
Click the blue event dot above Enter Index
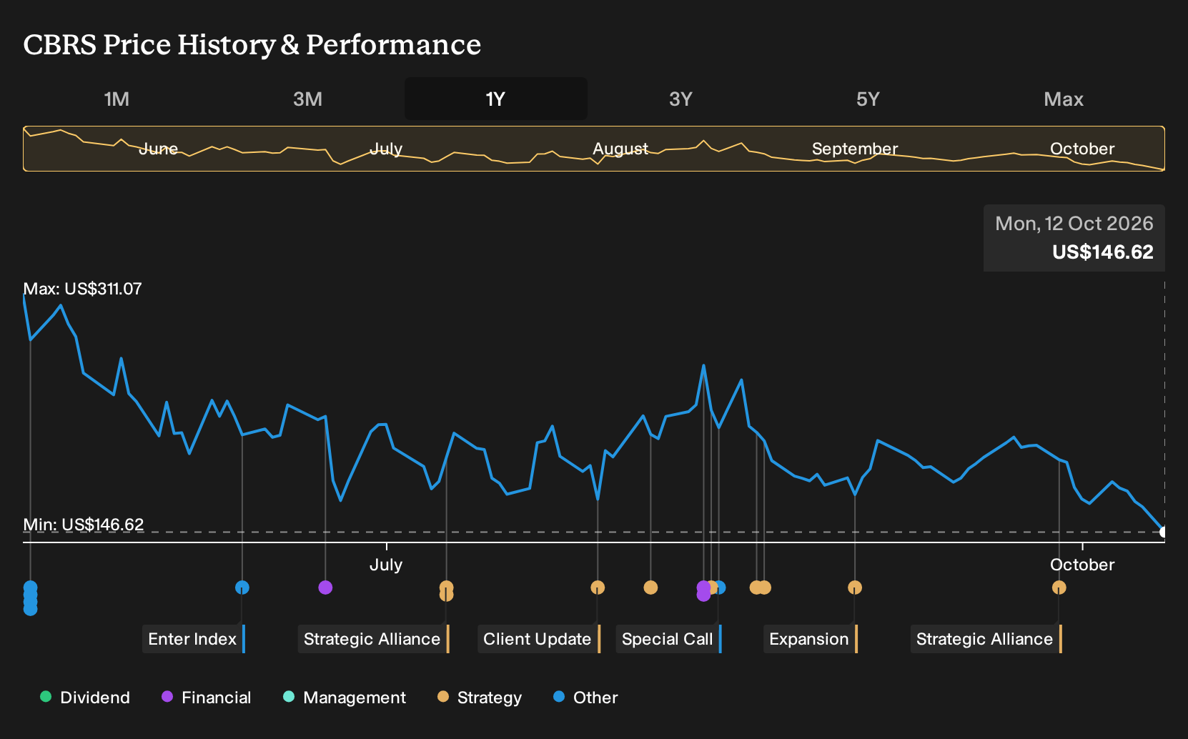(x=242, y=587)
